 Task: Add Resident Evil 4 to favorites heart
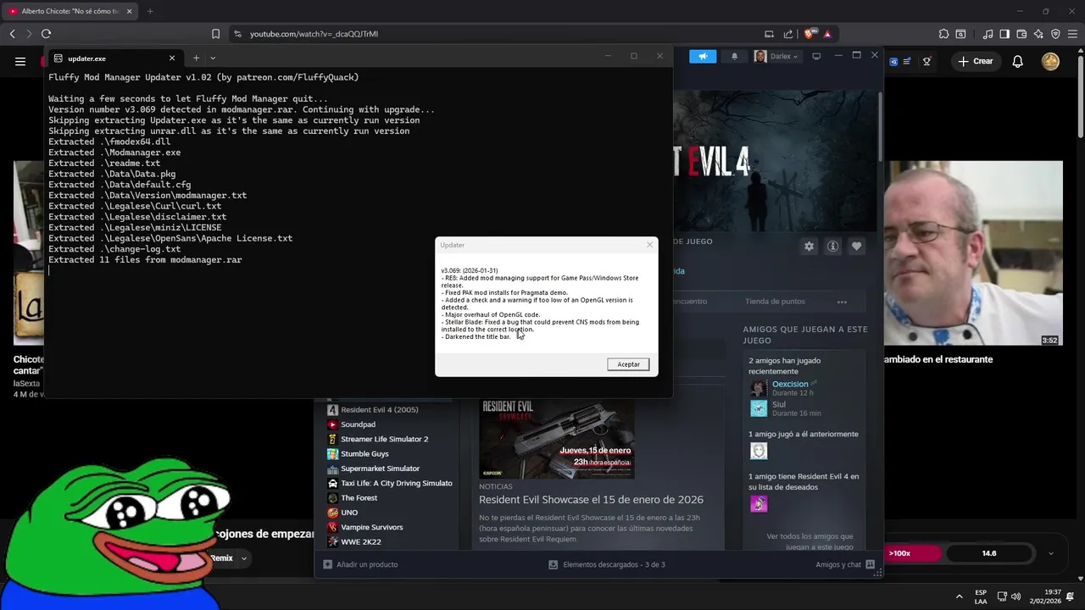coord(856,246)
